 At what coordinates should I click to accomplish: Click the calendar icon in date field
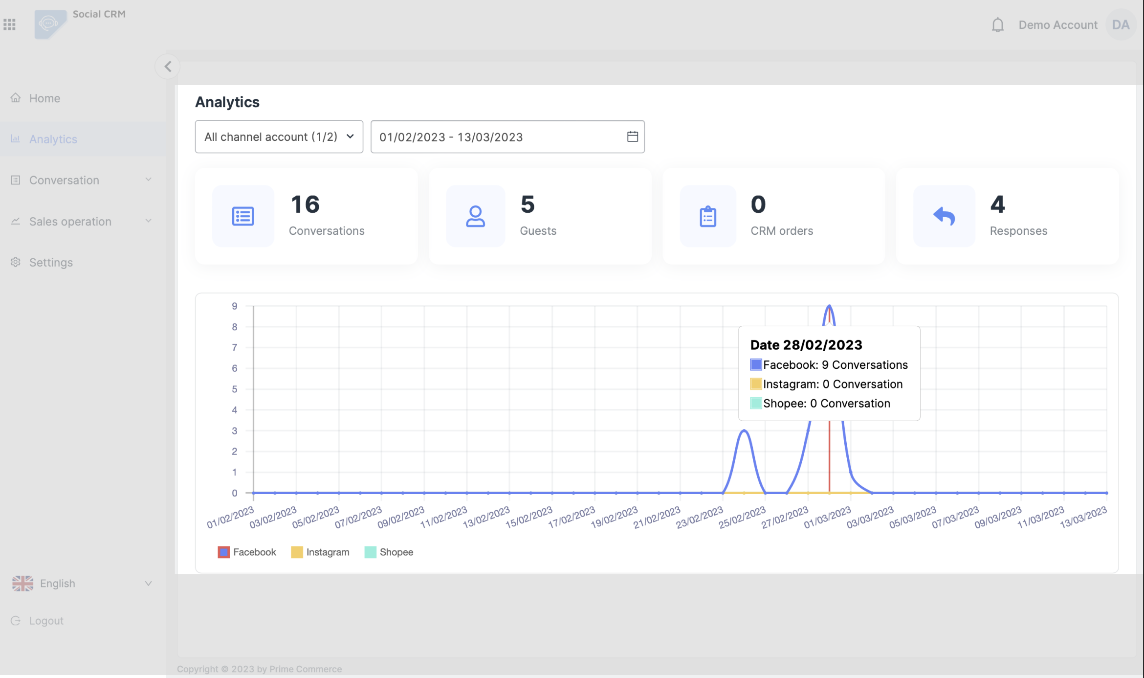click(x=632, y=136)
